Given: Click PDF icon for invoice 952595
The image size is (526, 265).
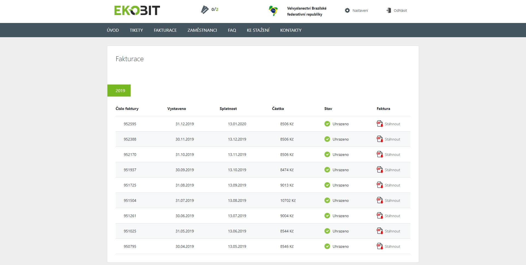Looking at the screenshot, I should coord(379,124).
